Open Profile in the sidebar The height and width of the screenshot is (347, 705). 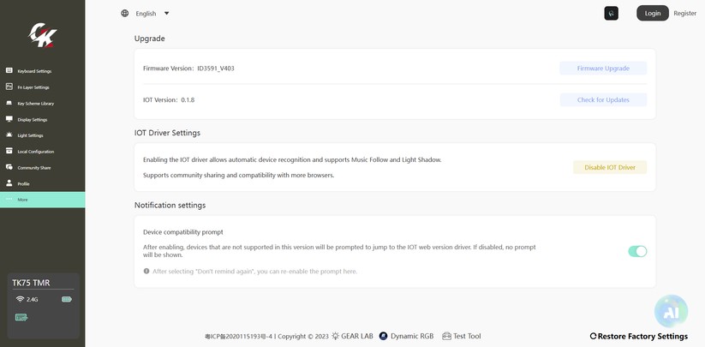42,184
